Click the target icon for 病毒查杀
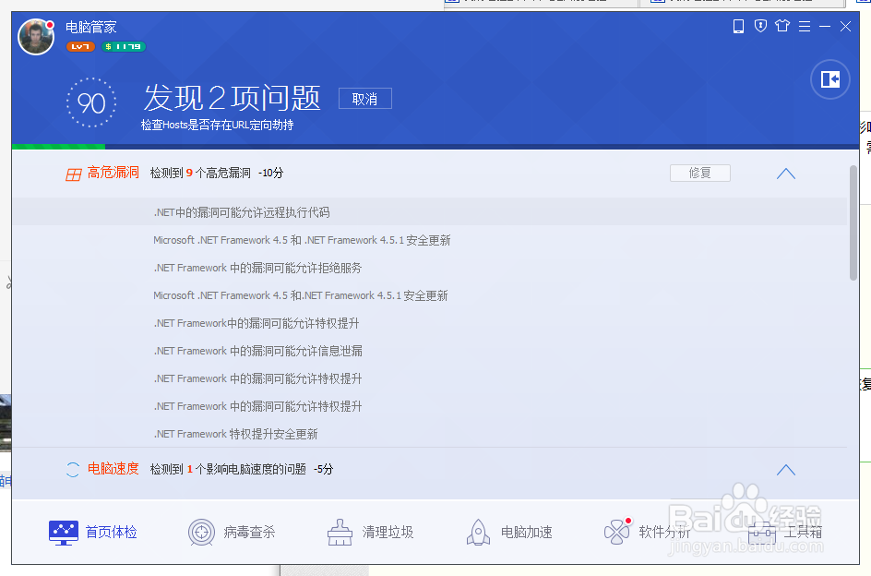Screen dimensions: 871x576 202,532
